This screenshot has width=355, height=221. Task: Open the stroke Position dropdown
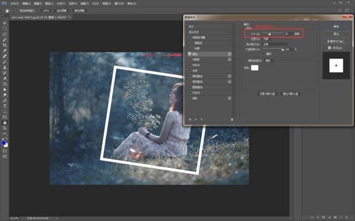coord(268,39)
